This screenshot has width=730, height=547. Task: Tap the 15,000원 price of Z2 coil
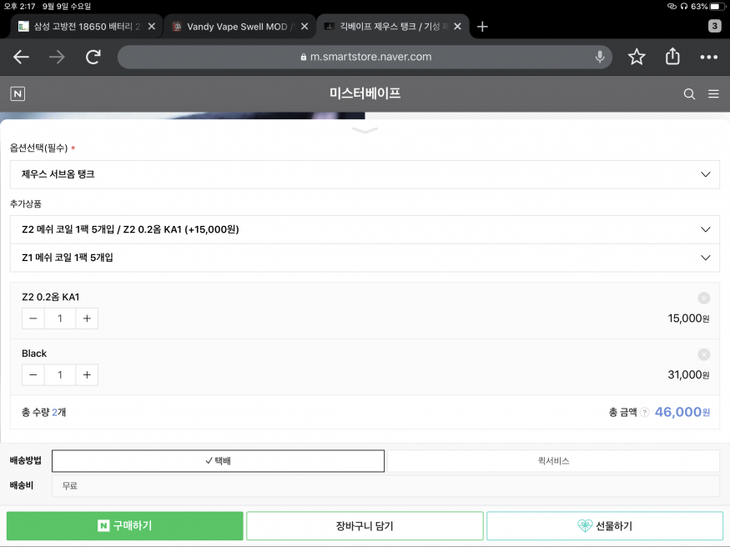point(688,319)
